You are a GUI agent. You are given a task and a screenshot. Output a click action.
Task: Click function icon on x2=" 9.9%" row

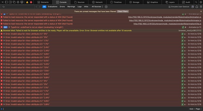point(182,78)
